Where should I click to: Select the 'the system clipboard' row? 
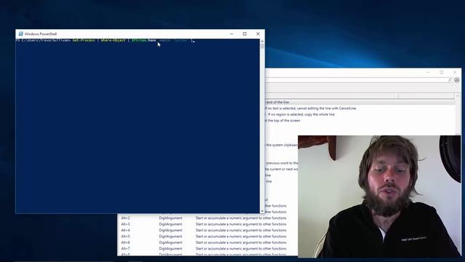pyautogui.click(x=281, y=145)
